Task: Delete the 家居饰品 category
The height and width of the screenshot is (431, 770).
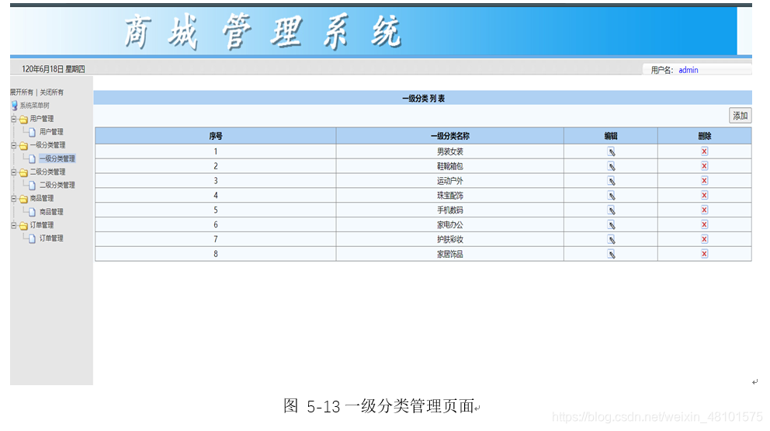Action: [704, 254]
